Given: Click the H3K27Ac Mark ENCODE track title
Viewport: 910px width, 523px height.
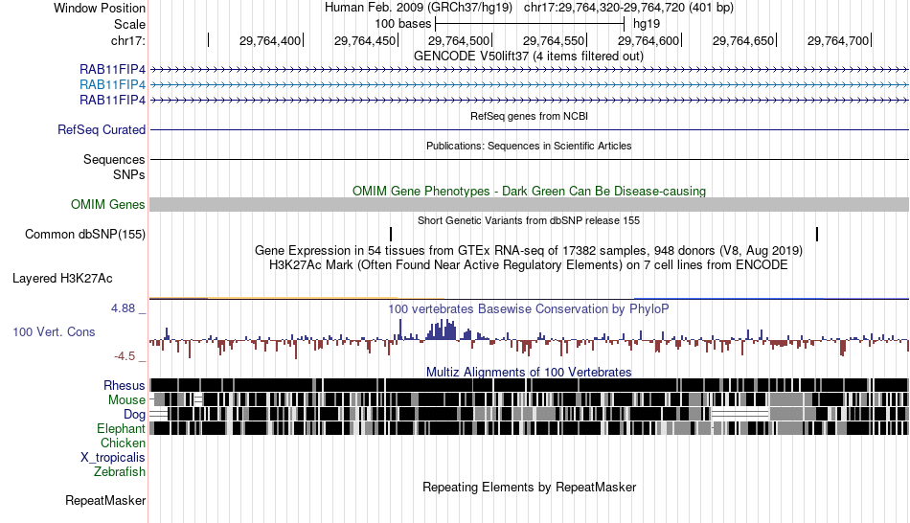Looking at the screenshot, I should click(529, 264).
